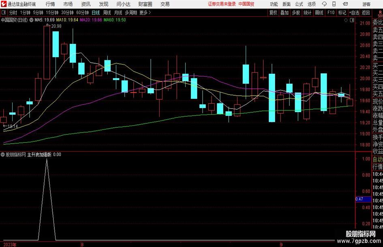Image resolution: width=383 pixels, height=247 pixels.
Task: Switch to 60分钟 period
Action: point(82,13)
